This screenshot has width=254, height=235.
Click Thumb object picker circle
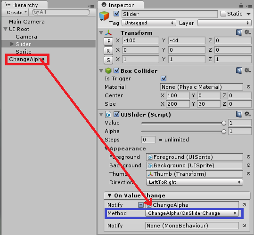pyautogui.click(x=248, y=173)
